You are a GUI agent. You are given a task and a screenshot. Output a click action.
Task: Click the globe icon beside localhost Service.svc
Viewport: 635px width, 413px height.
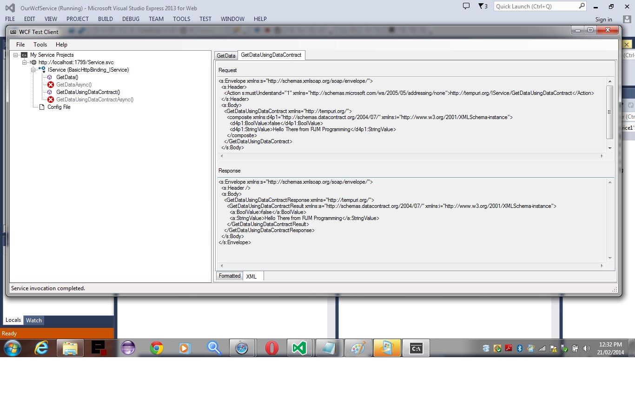pos(33,62)
